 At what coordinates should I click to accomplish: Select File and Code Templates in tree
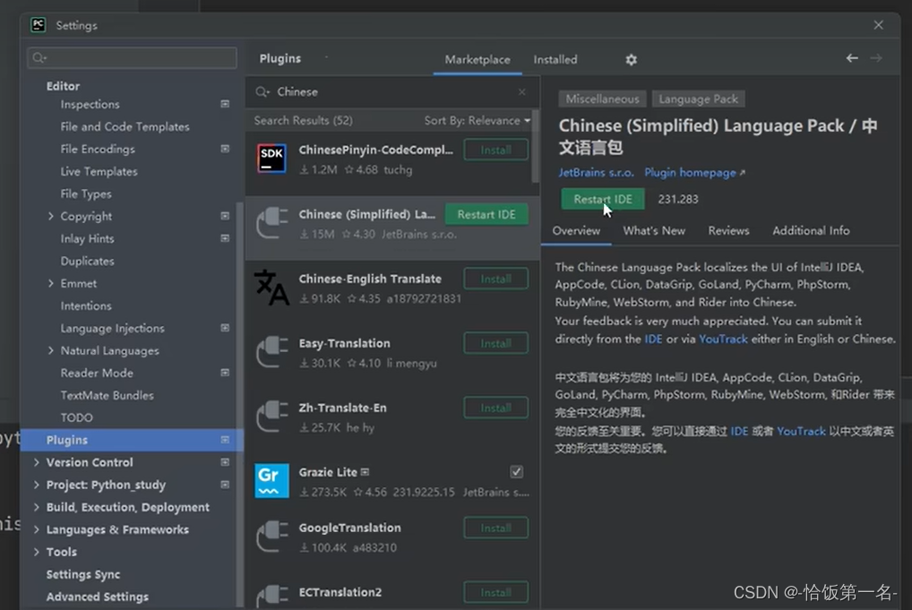click(125, 127)
